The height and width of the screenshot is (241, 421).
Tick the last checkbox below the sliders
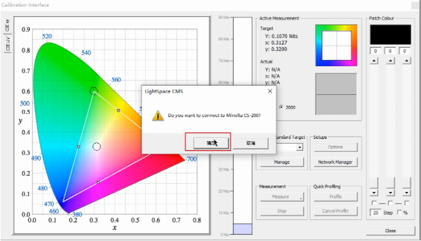407,203
